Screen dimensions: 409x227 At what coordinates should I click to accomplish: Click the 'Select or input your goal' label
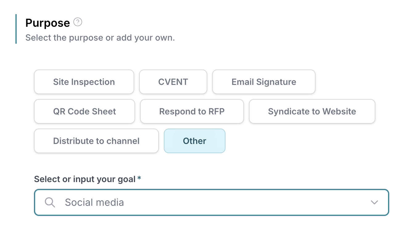85,179
